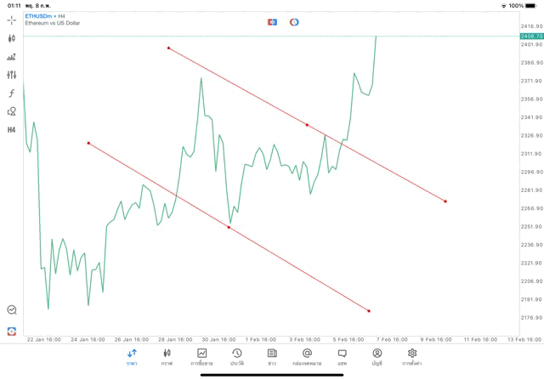This screenshot has width=544, height=380.
Task: Open the chart analysis magnifier icon
Action: 12,310
